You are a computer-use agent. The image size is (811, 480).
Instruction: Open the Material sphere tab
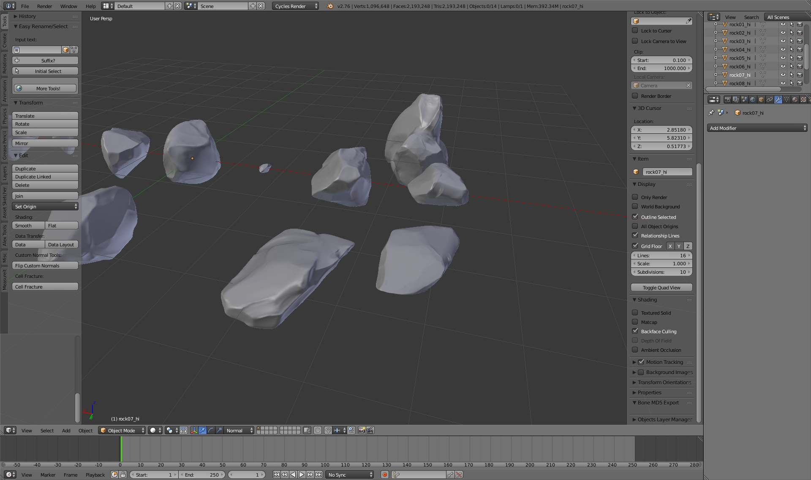point(795,100)
